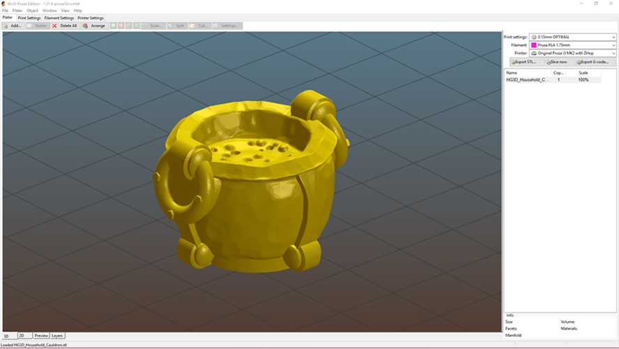619x349 pixels.
Task: Click the Export G-code... button
Action: pos(596,62)
